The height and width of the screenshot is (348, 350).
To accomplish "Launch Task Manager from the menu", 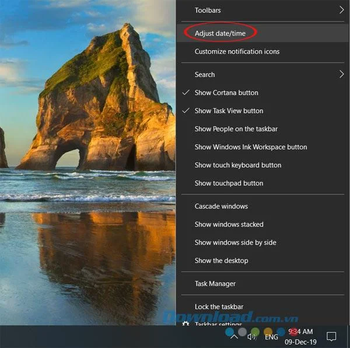I will [262, 284].
